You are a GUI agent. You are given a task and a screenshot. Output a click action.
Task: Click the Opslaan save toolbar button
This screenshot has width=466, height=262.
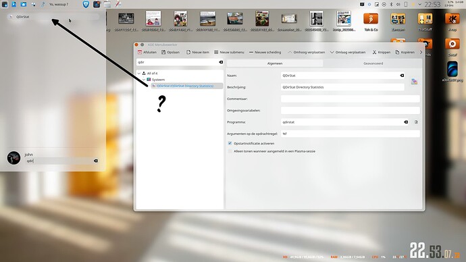(170, 52)
